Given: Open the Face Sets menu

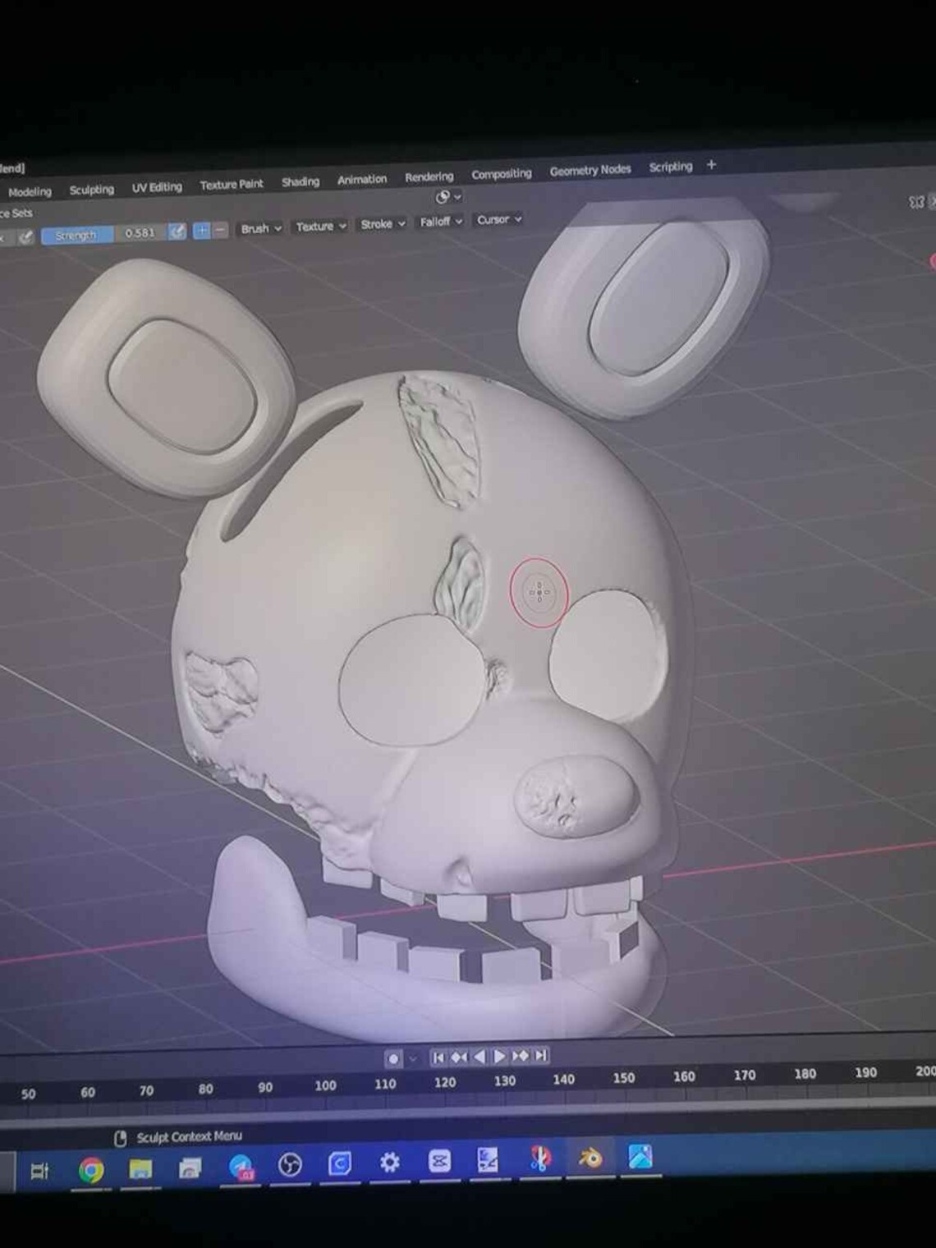Looking at the screenshot, I should [16, 213].
